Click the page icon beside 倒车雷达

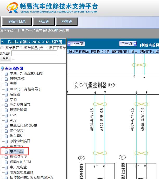click(6, 136)
